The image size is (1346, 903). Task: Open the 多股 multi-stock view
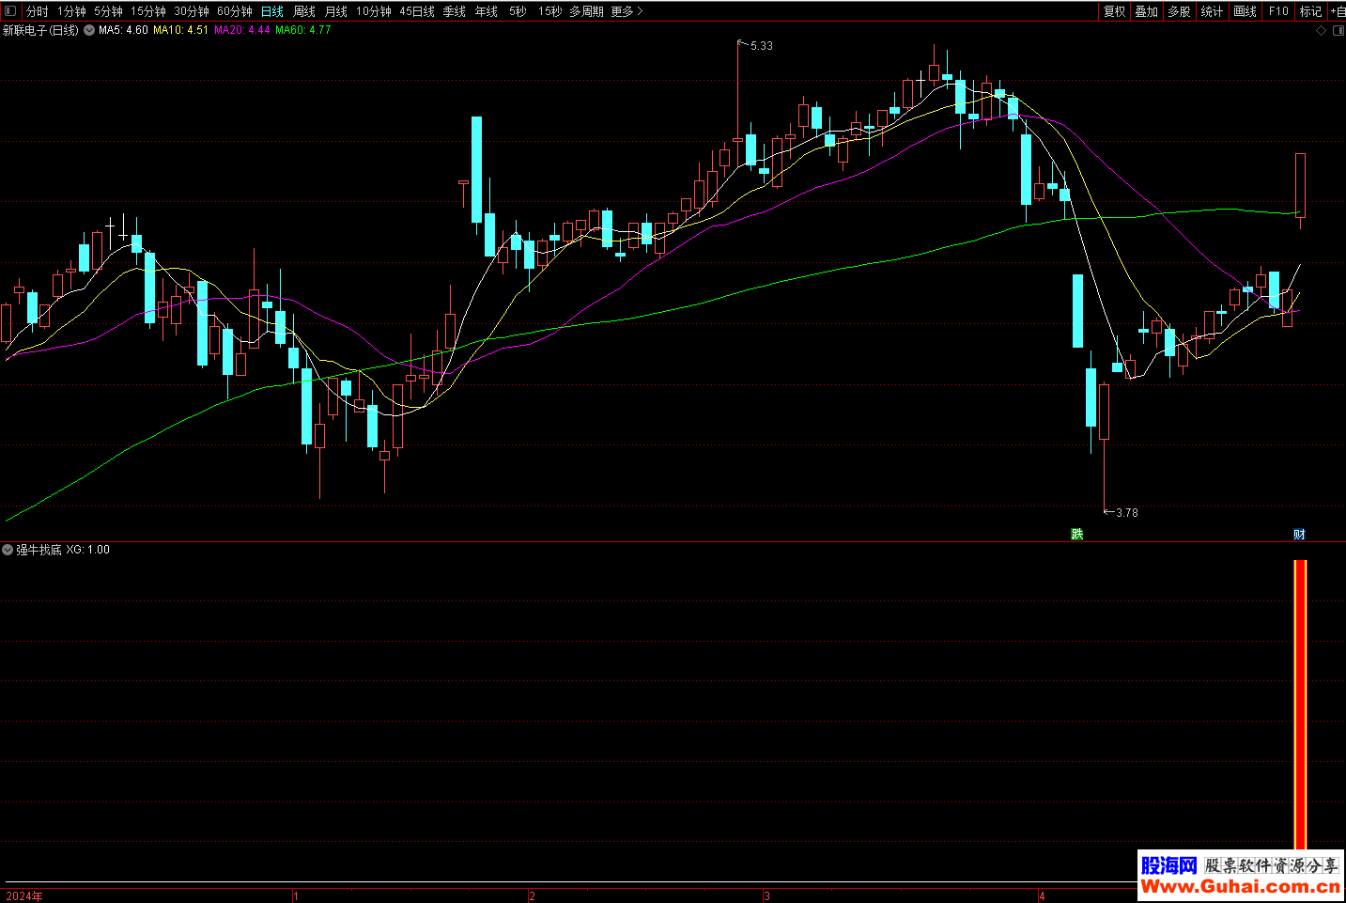1180,11
